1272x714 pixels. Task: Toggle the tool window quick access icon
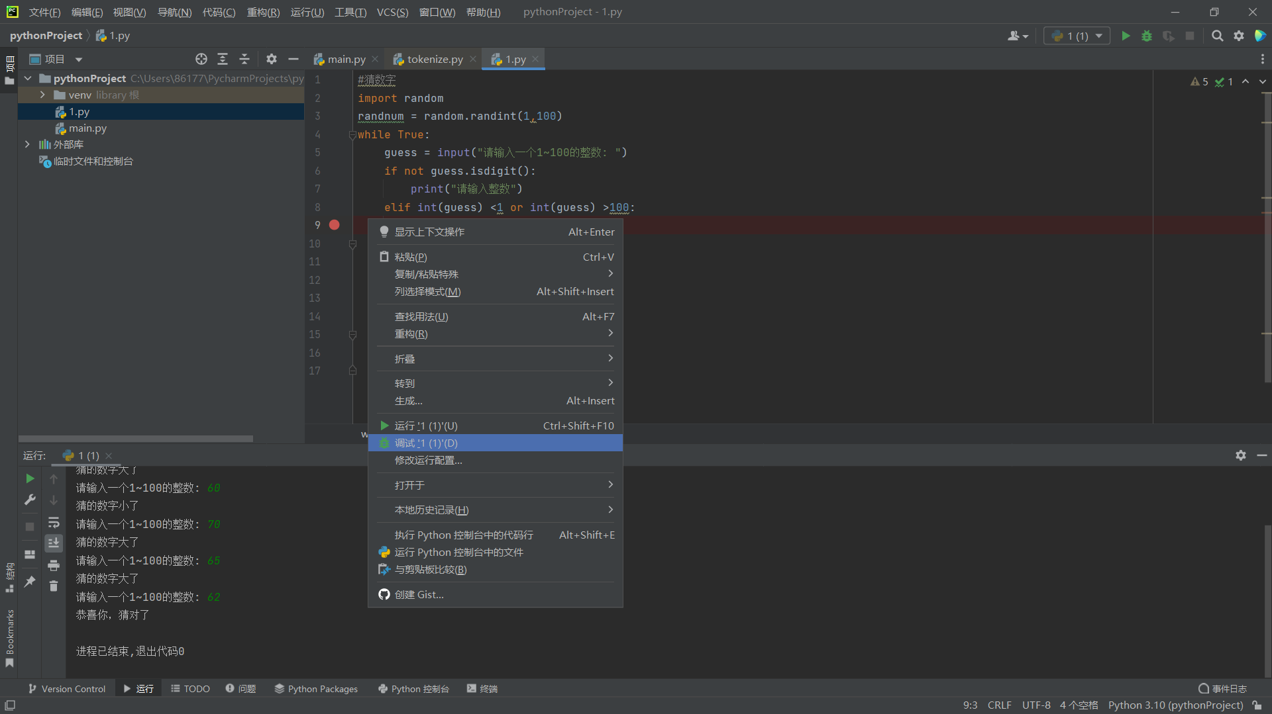pos(10,705)
